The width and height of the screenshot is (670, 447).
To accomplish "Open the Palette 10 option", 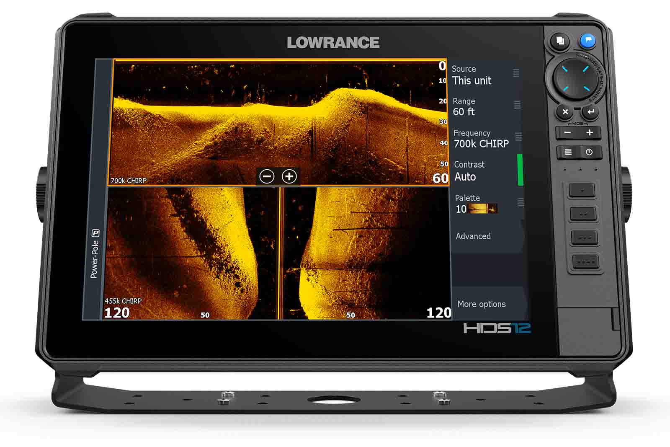I will tap(488, 204).
